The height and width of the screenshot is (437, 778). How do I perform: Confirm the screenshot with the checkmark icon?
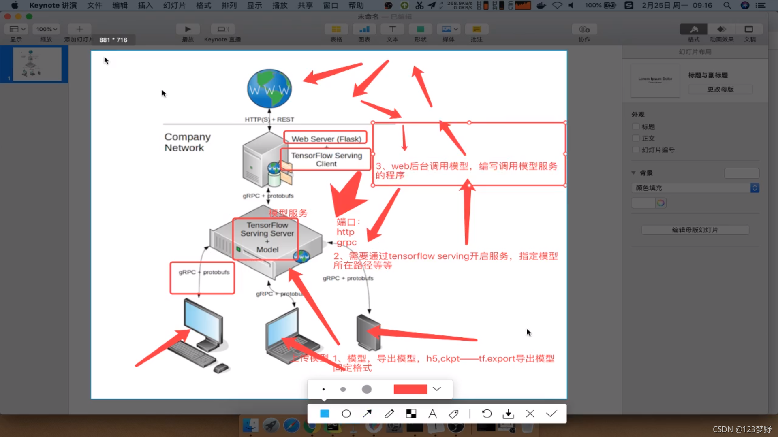pos(551,414)
